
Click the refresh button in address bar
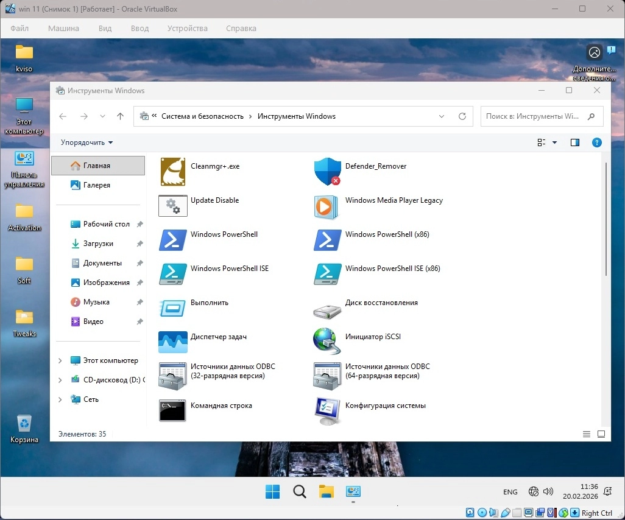462,116
